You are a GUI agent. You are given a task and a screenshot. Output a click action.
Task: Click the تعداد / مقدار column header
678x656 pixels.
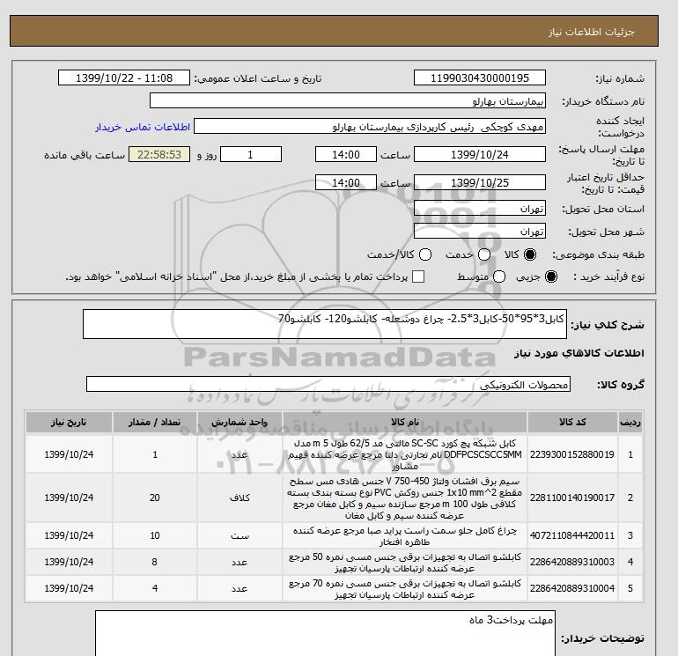pos(154,422)
